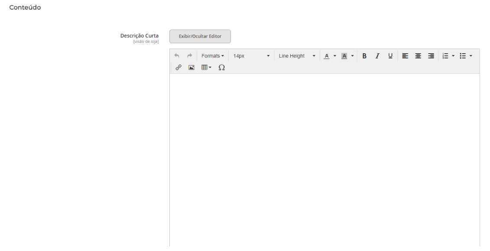Click the Exibir/Ocultar Editor button

[x=200, y=36]
